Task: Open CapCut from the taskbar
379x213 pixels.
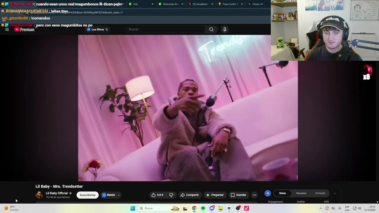Action: tap(229, 208)
